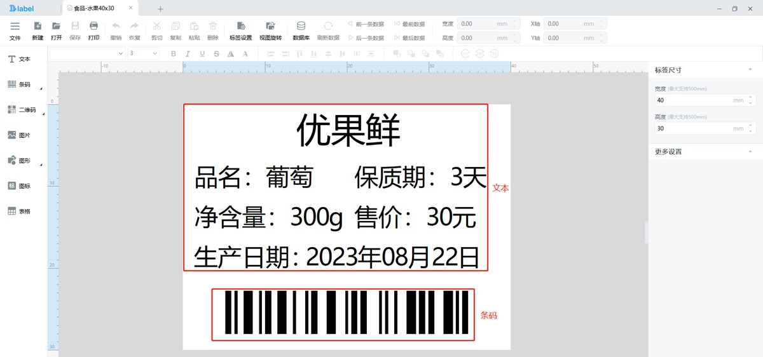Click the 打印 print icon

tap(93, 30)
